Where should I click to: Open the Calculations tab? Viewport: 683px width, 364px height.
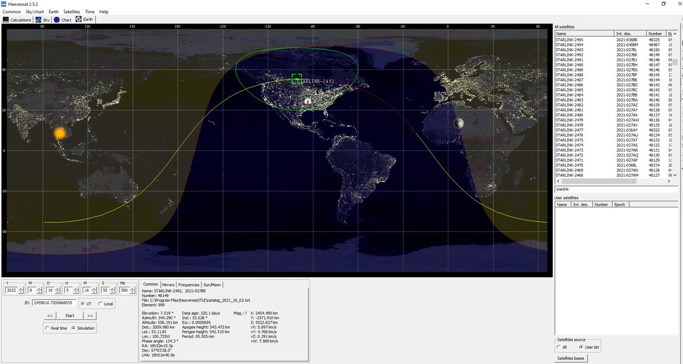[17, 19]
